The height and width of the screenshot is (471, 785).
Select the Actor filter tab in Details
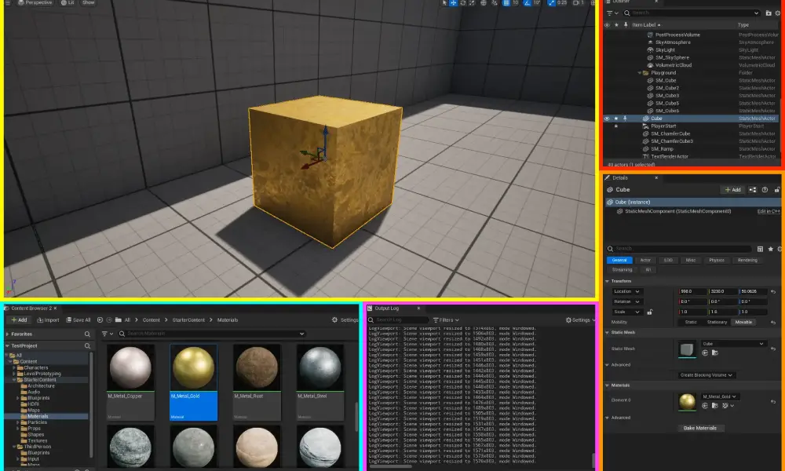(645, 261)
